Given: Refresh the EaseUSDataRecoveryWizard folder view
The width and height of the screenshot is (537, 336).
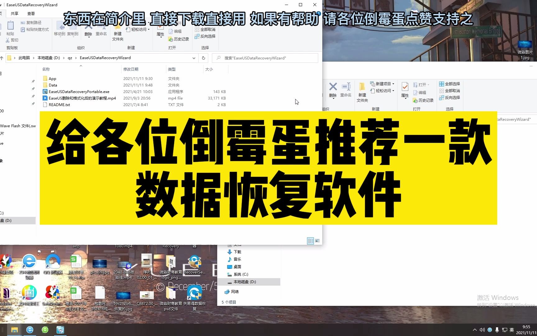Looking at the screenshot, I should (204, 58).
